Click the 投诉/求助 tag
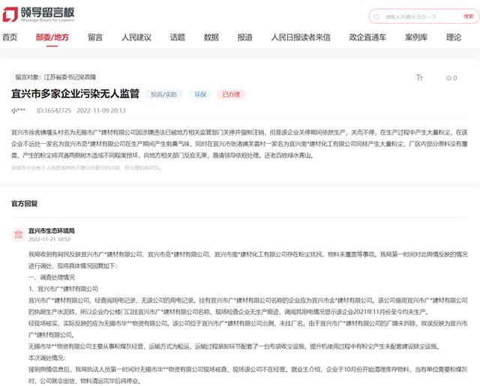 tap(165, 94)
